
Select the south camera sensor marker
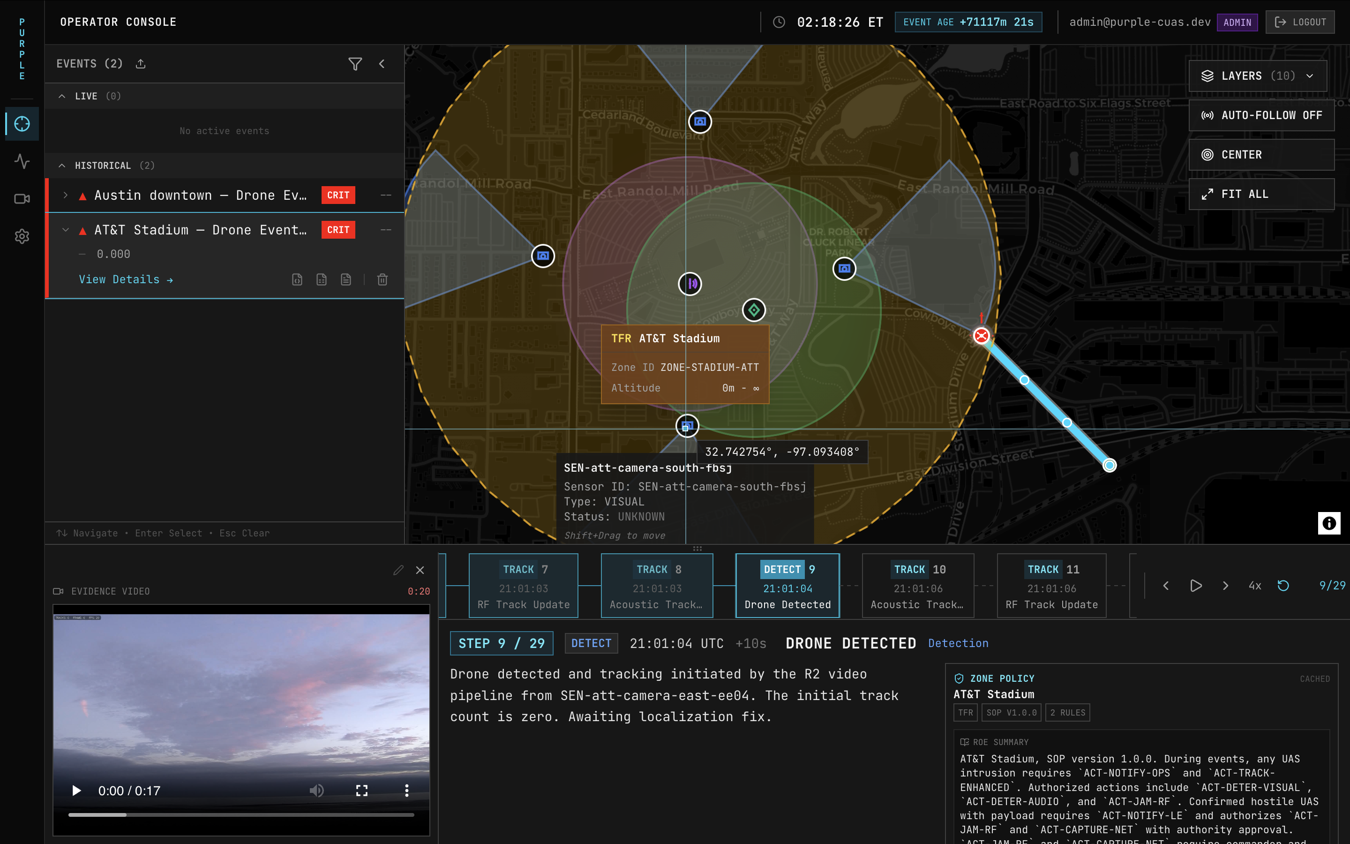(687, 426)
